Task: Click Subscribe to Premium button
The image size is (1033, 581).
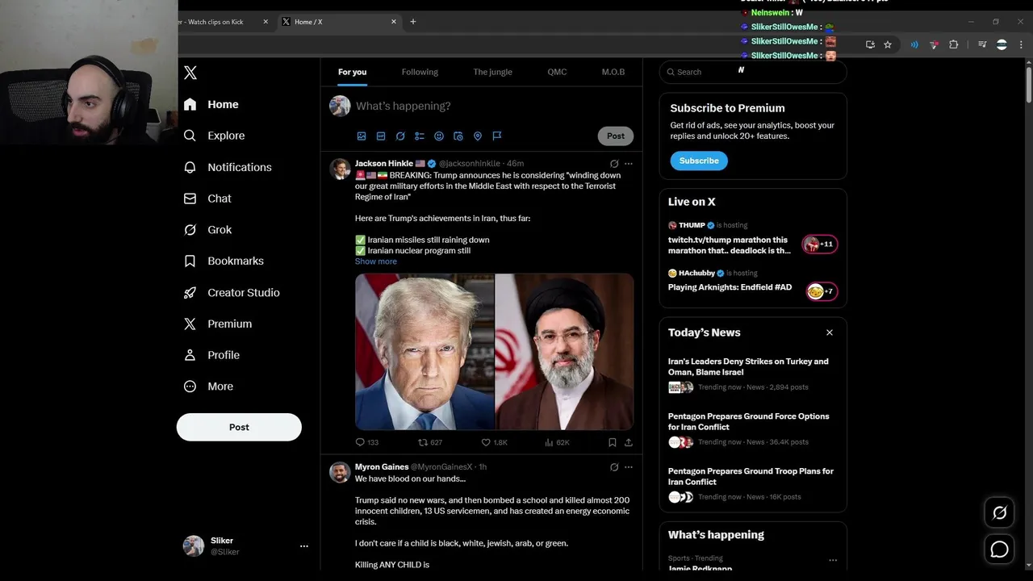Action: pyautogui.click(x=699, y=161)
